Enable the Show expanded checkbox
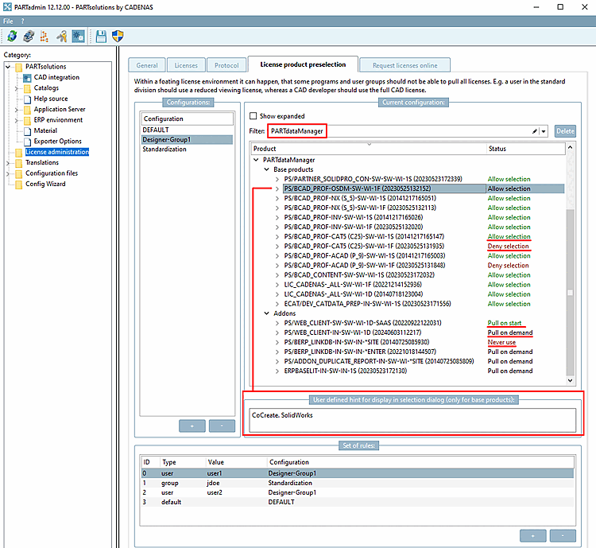This screenshot has height=548, width=596. 253,115
